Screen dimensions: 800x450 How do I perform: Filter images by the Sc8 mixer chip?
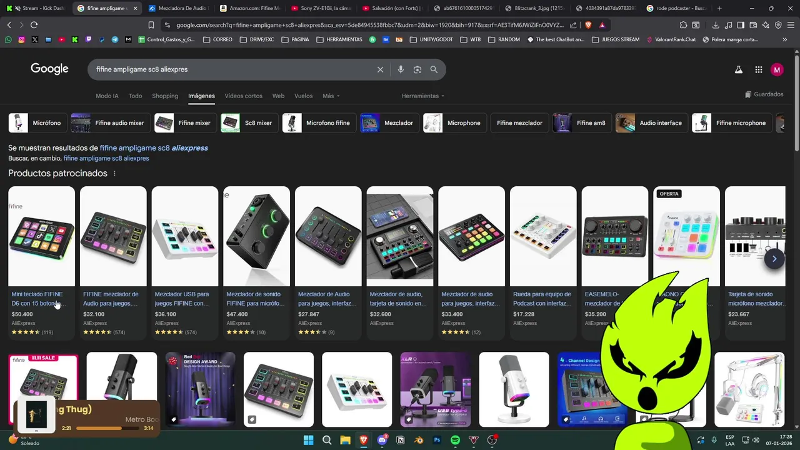249,123
